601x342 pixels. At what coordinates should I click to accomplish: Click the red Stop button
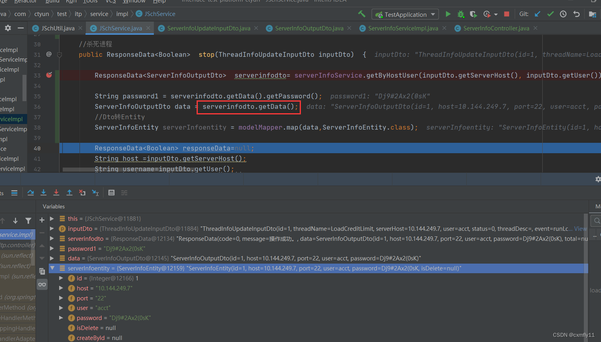click(506, 14)
